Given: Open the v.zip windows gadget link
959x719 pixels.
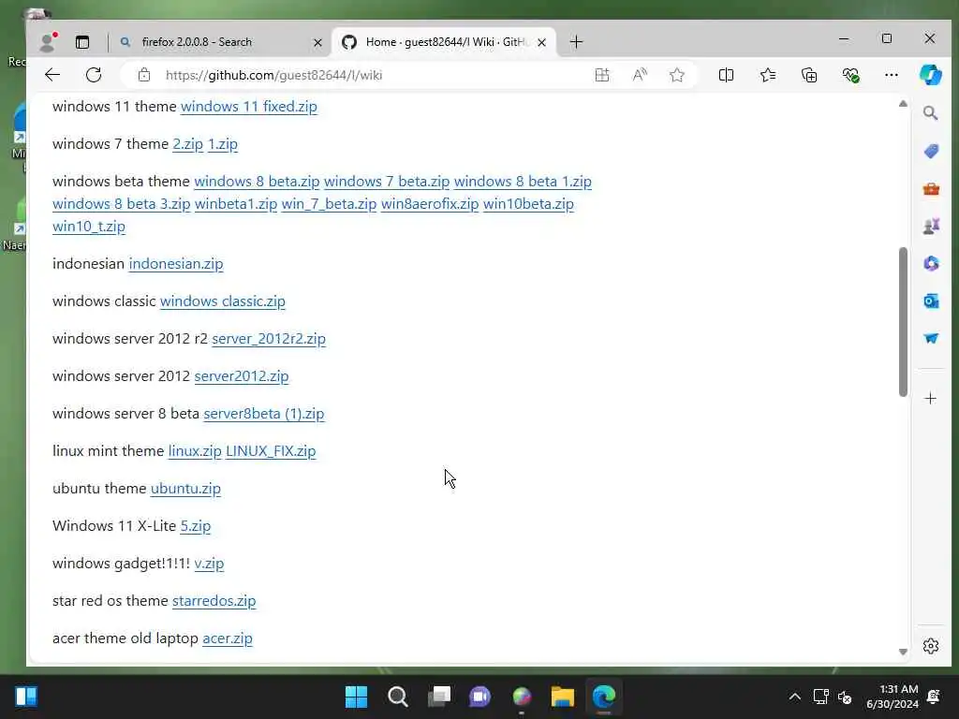Looking at the screenshot, I should click(x=209, y=563).
